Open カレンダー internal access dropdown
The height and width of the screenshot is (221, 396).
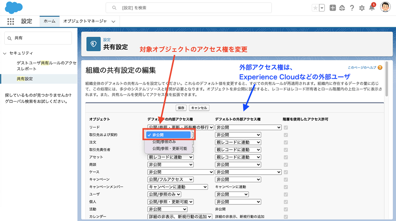click(x=179, y=217)
